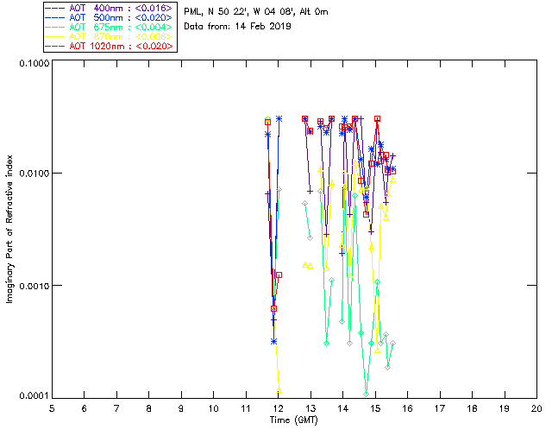Click the 5 tick label on time axis
Screen dimensions: 552x442
point(52,407)
